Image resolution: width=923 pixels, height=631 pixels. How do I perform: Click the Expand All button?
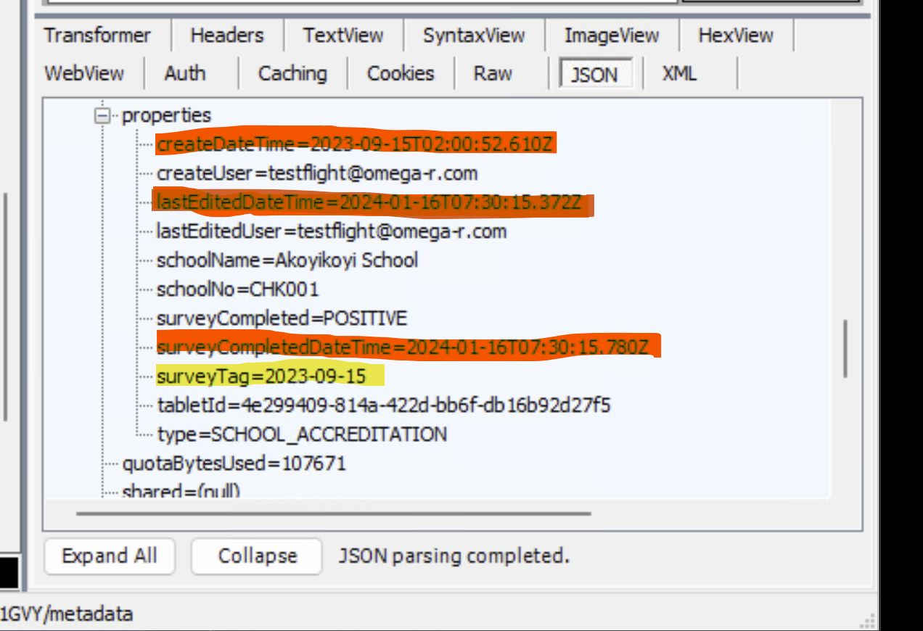(110, 556)
